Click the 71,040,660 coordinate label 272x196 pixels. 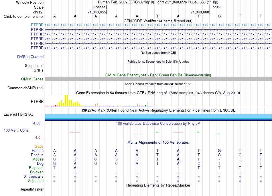[200, 12]
